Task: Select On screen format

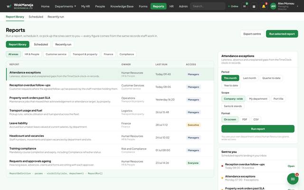Action: click(x=230, y=119)
